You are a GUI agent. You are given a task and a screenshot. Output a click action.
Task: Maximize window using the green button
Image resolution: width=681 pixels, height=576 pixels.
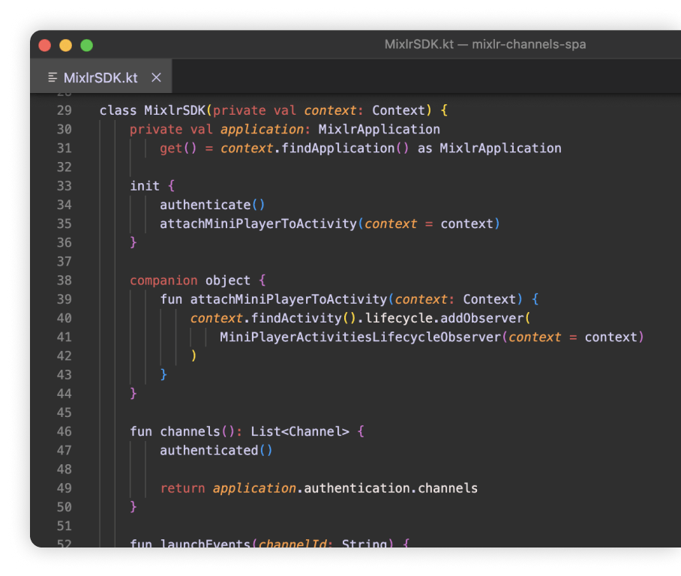pos(87,45)
